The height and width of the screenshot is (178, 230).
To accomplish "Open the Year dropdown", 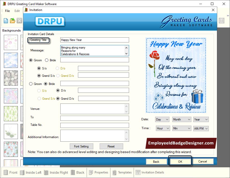I will click(x=201, y=120).
